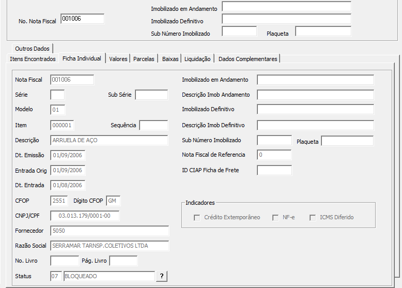
Task: Focus the Série input field
Action: click(x=57, y=95)
